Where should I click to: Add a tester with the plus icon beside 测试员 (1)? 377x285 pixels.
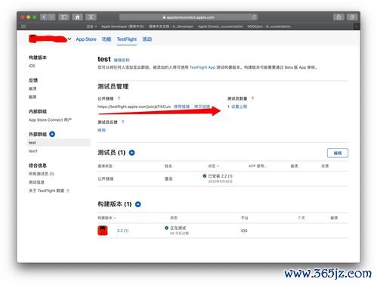[x=131, y=153]
